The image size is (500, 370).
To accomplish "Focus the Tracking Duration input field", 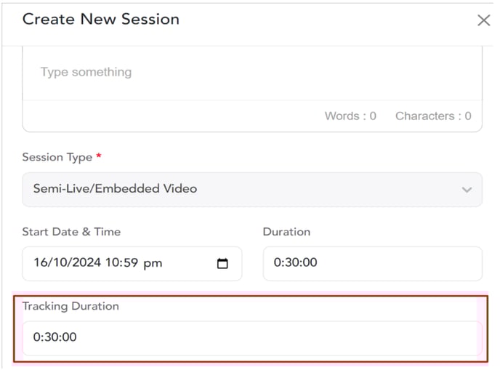I will [252, 338].
